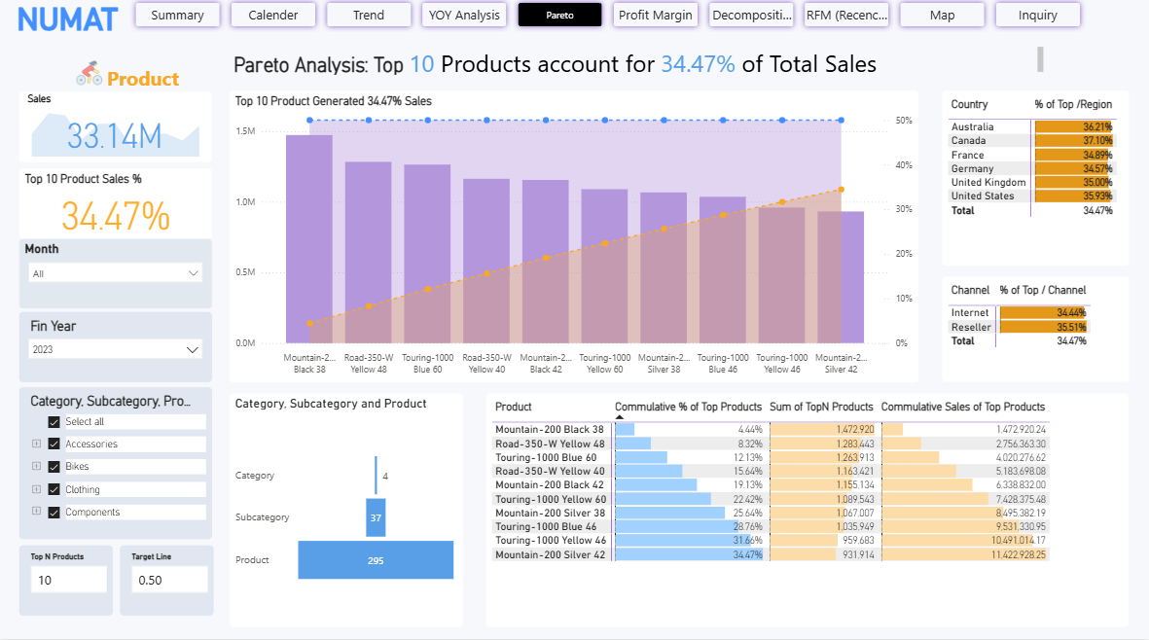Navigate to the Map page
Screen dimensions: 1149x640
[x=942, y=15]
